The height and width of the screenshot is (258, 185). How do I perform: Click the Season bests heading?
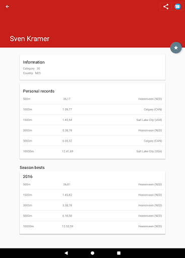pyautogui.click(x=32, y=167)
